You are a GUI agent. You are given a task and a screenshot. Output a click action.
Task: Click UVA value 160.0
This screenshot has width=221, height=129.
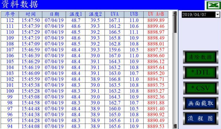pos(115,109)
